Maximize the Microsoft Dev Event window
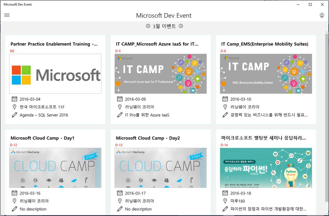This screenshot has height=216, width=329. coord(310,5)
